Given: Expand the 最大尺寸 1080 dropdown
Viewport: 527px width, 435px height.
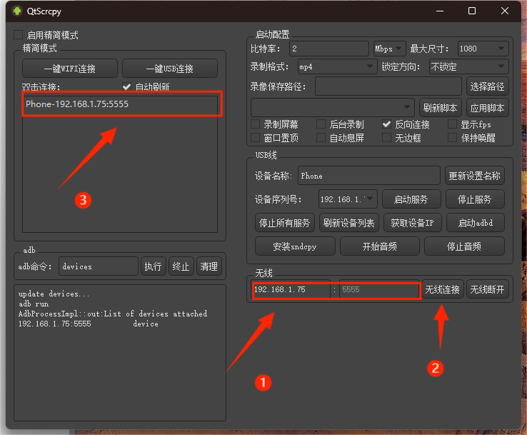Looking at the screenshot, I should [482, 49].
